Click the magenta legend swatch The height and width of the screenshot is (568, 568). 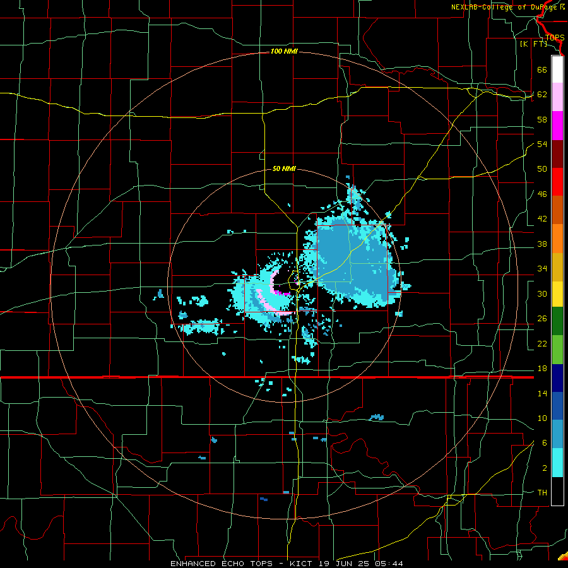point(557,126)
